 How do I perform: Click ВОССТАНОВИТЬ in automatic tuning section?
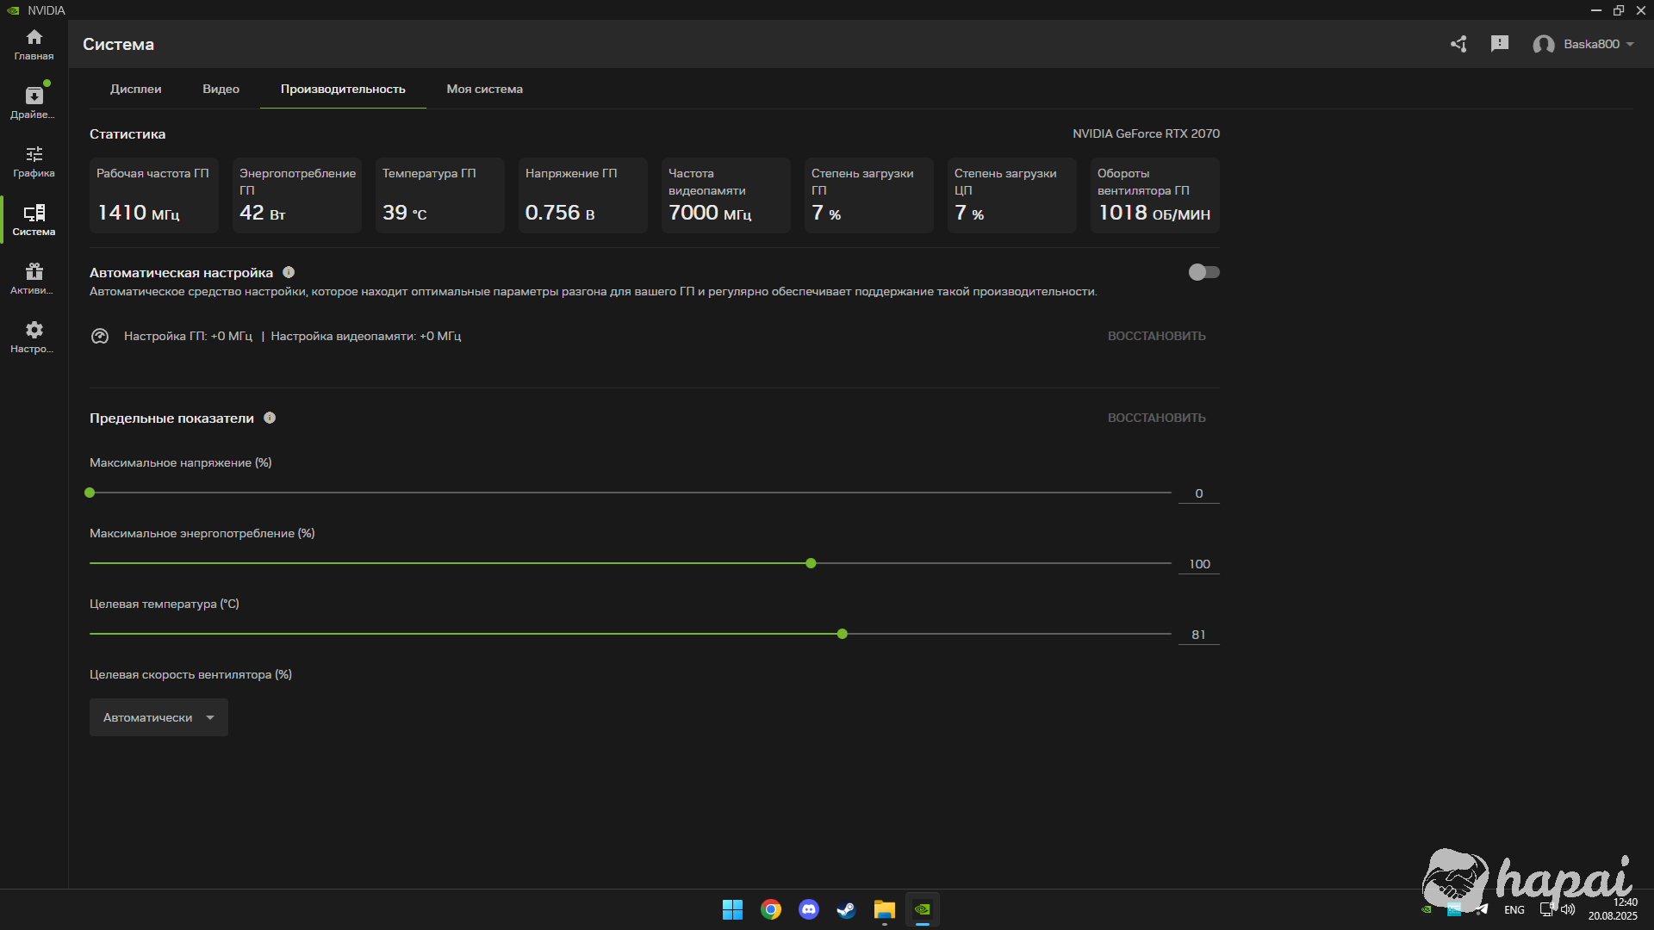coord(1156,336)
